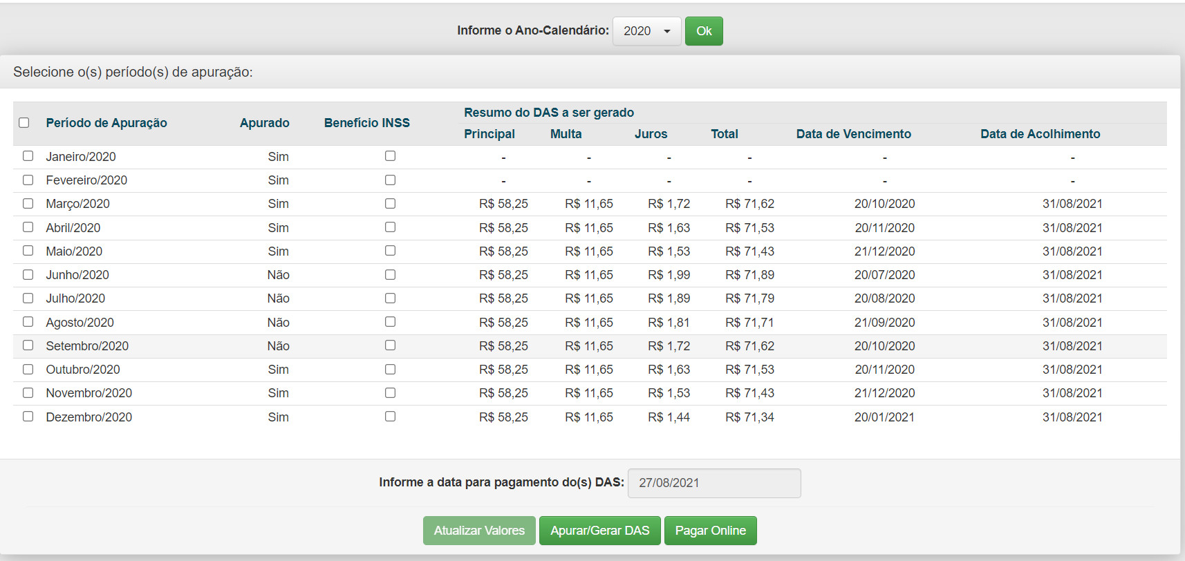Image resolution: width=1185 pixels, height=561 pixels.
Task: Mark Benefício INSS for Novembro/2020
Action: 391,393
